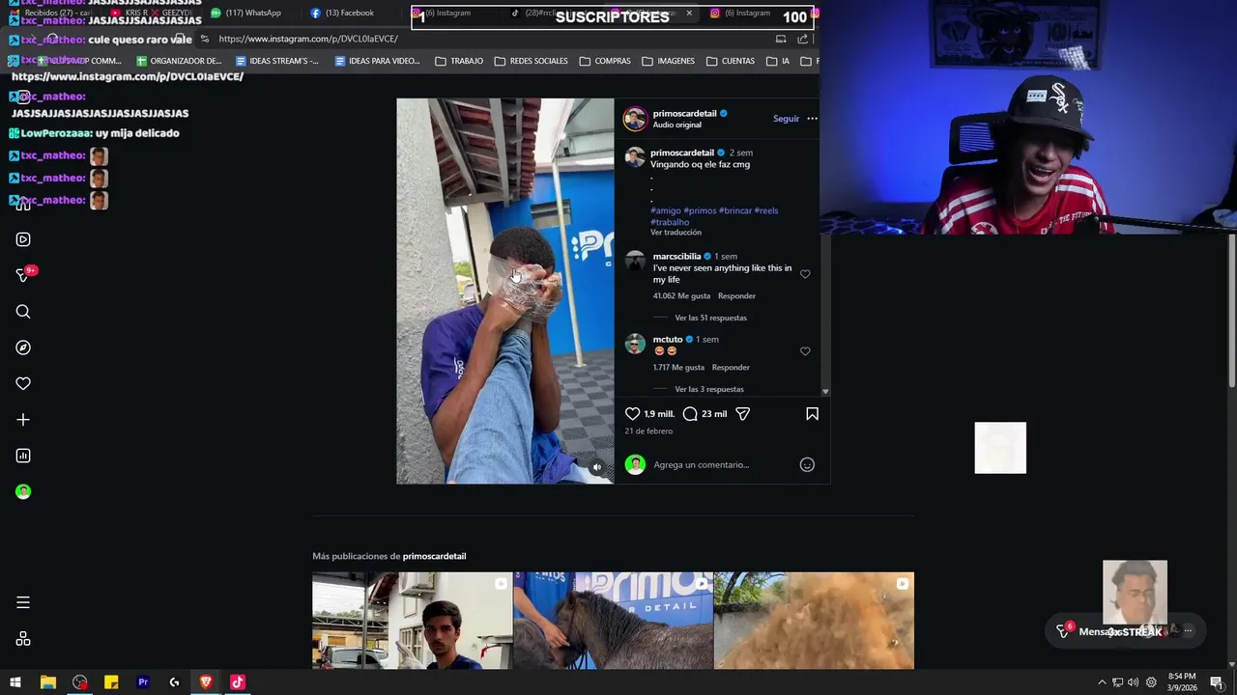Open the REDES SOCIALES bookmarks folder
Viewport: 1237px width, 695px height.
(x=531, y=61)
